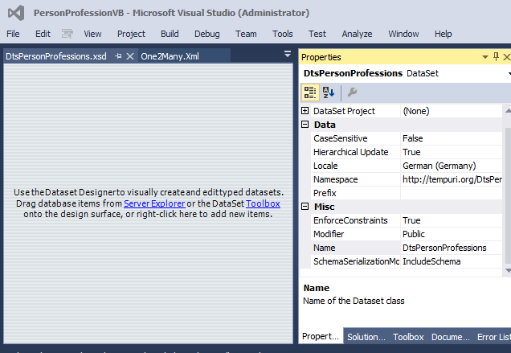Collapse the Data category
Viewport: 511px width, 353px height.
[x=305, y=125]
